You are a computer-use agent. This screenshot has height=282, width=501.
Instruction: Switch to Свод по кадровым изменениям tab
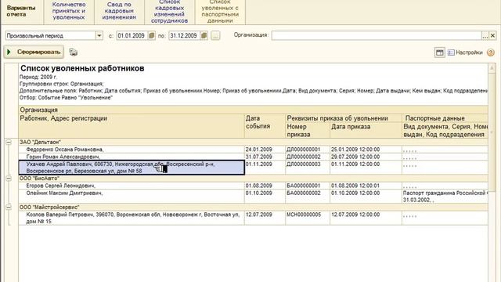pos(119,11)
